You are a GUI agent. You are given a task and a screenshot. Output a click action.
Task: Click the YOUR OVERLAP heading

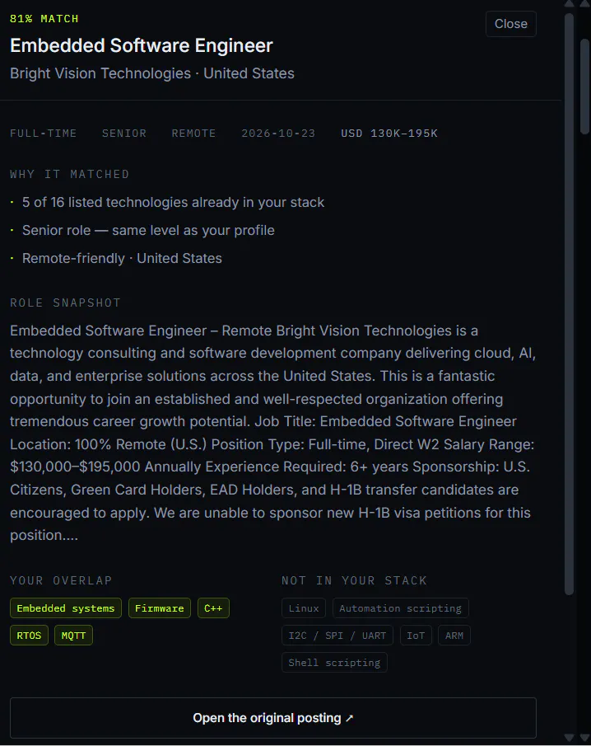coord(61,580)
